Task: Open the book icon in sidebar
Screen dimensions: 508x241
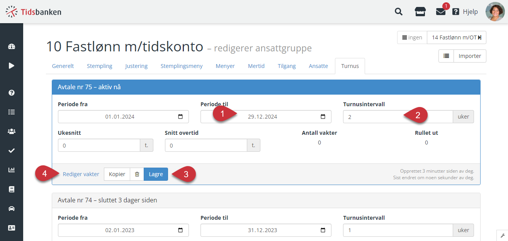Action: click(12, 189)
